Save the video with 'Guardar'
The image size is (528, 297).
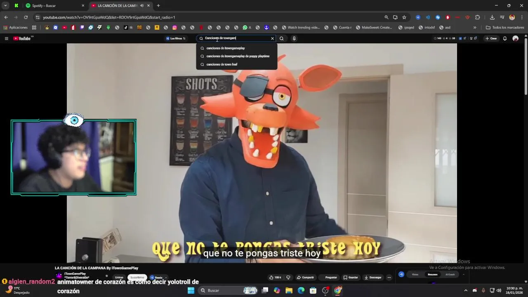pos(351,278)
